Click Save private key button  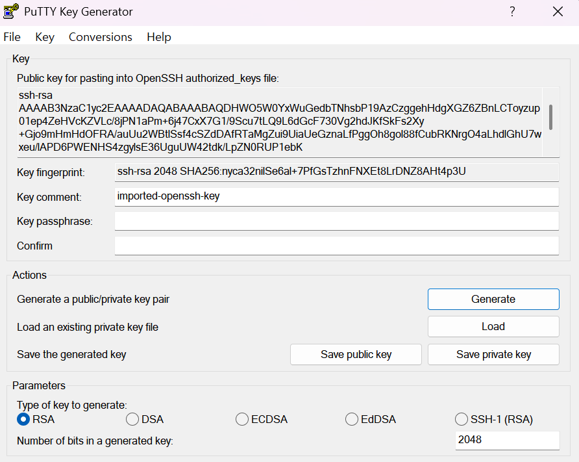(x=493, y=354)
